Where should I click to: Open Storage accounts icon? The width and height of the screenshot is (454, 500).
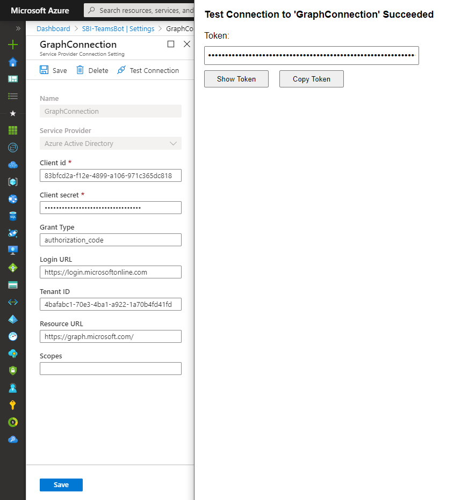[x=13, y=285]
